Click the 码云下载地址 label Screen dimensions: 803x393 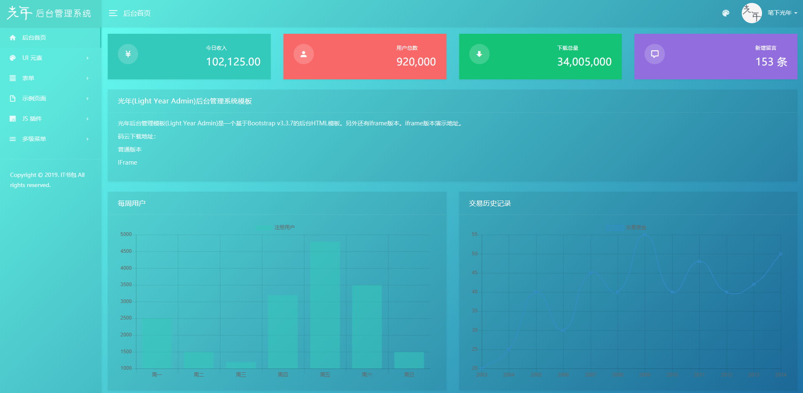click(x=137, y=136)
